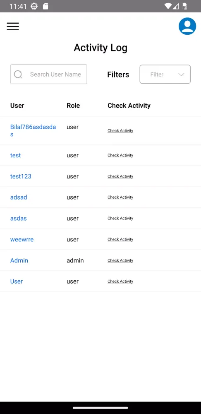Open the hamburger navigation menu
The image size is (201, 414).
pos(13,26)
